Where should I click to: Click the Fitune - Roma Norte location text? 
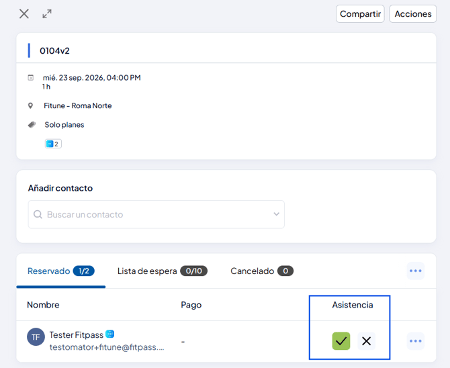click(x=78, y=105)
